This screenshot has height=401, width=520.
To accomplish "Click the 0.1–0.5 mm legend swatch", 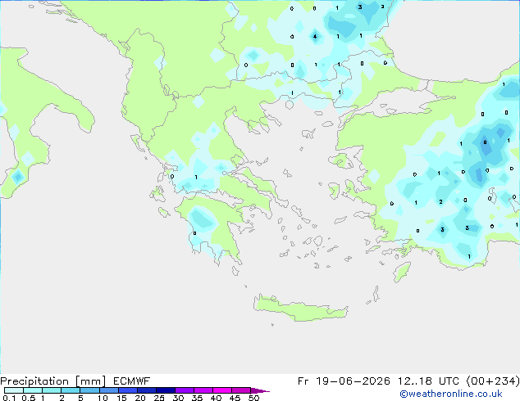I will tap(14, 390).
